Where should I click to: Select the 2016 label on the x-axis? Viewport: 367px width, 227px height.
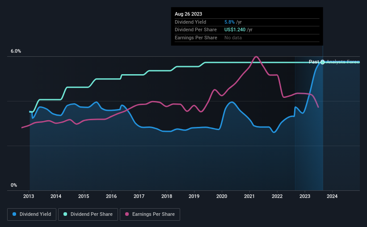pos(111,196)
